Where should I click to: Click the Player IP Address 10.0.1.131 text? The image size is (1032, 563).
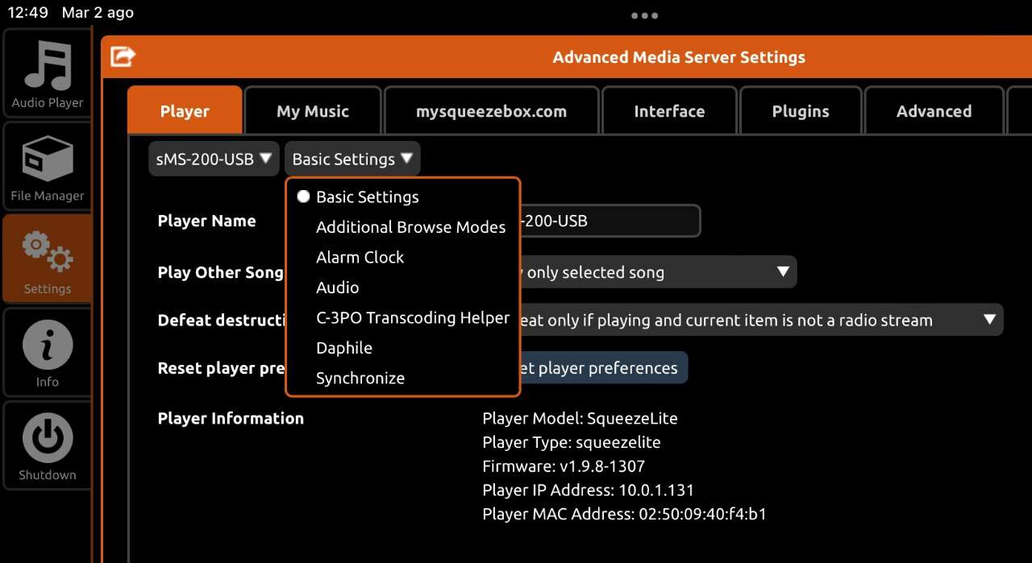tap(588, 490)
